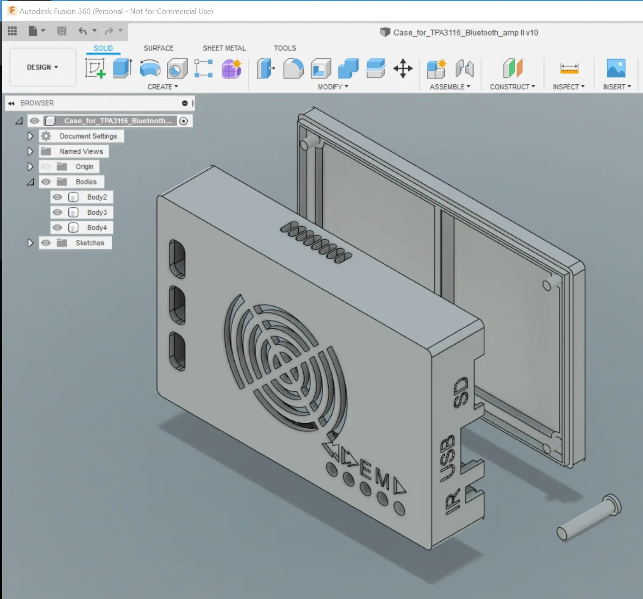Activate the root component radio button
This screenshot has width=643, height=599.
183,121
